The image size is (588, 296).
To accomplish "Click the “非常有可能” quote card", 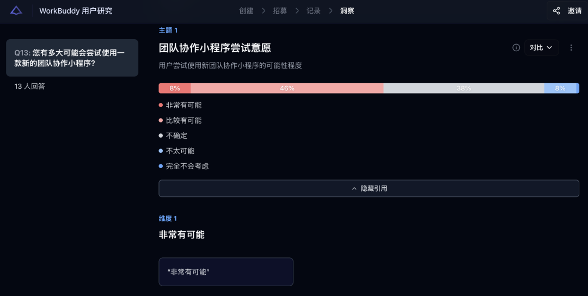I will 226,272.
